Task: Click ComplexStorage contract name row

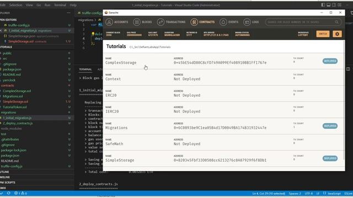Action: (x=121, y=63)
